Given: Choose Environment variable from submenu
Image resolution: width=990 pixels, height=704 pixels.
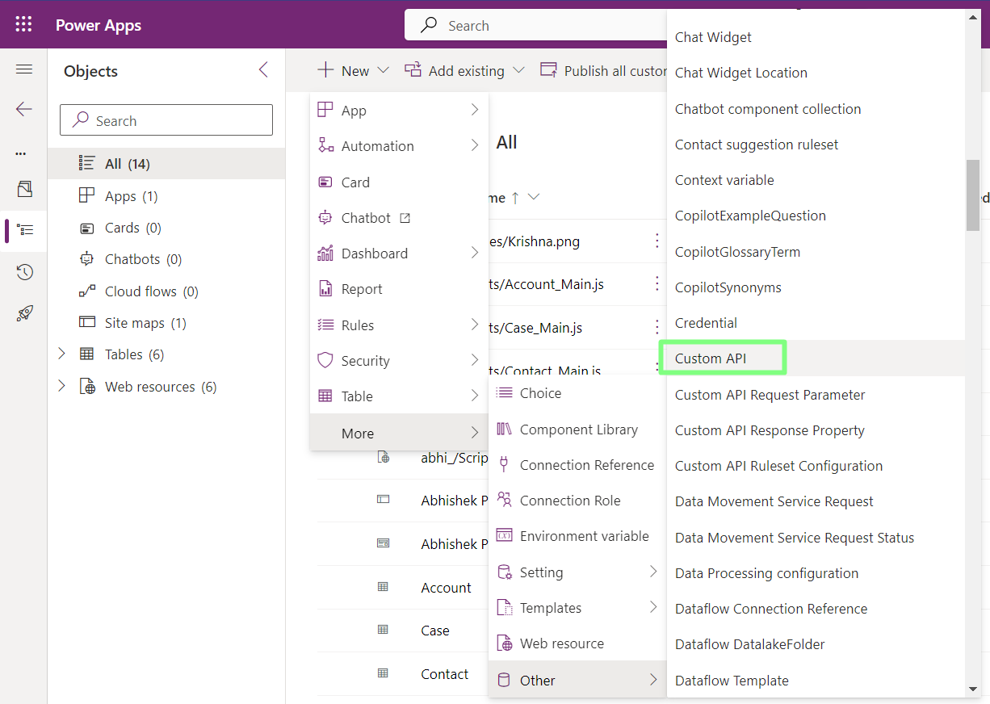Looking at the screenshot, I should 577,536.
